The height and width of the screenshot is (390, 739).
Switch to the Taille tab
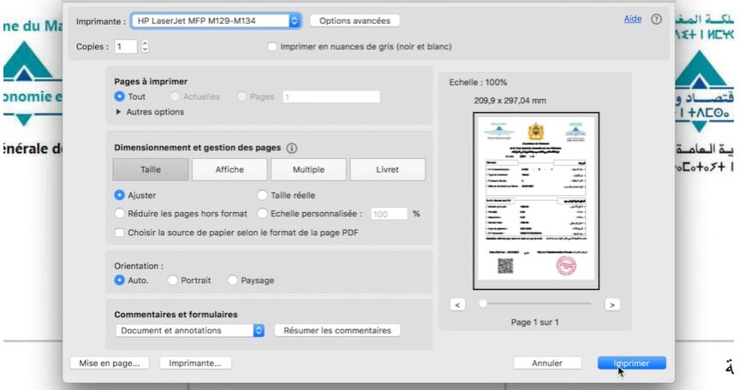click(x=151, y=169)
